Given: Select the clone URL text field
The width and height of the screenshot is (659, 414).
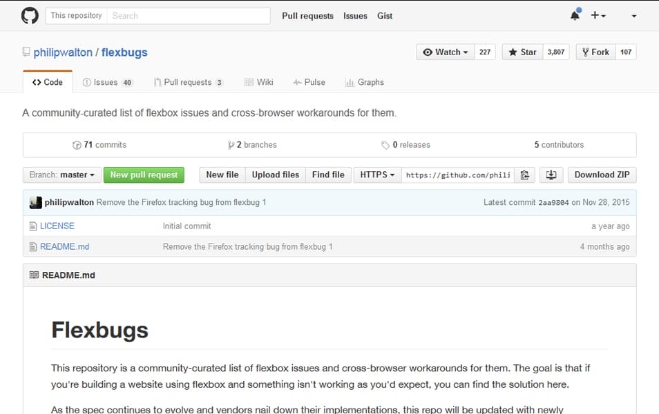Looking at the screenshot, I should point(458,175).
